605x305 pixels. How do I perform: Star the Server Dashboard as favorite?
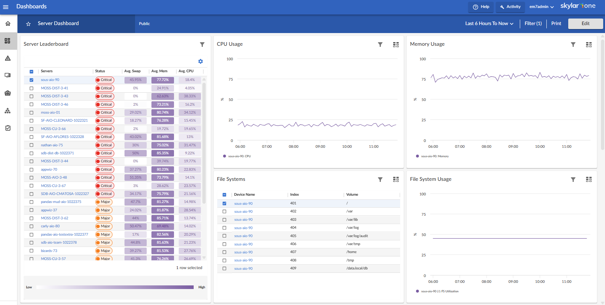click(x=28, y=24)
